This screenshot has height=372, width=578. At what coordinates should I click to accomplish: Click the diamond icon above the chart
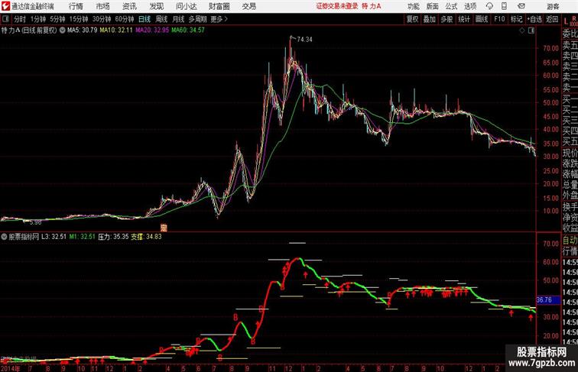[522, 31]
